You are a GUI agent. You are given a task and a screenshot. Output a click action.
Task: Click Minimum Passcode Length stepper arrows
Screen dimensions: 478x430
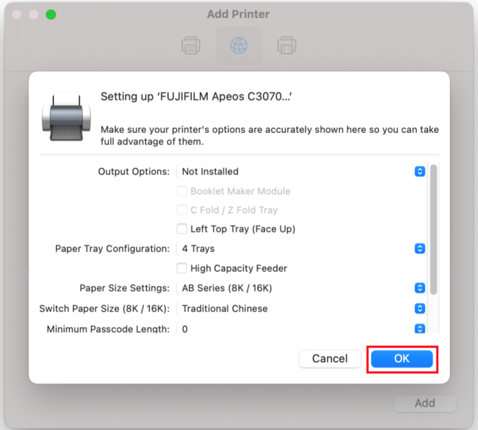(420, 329)
